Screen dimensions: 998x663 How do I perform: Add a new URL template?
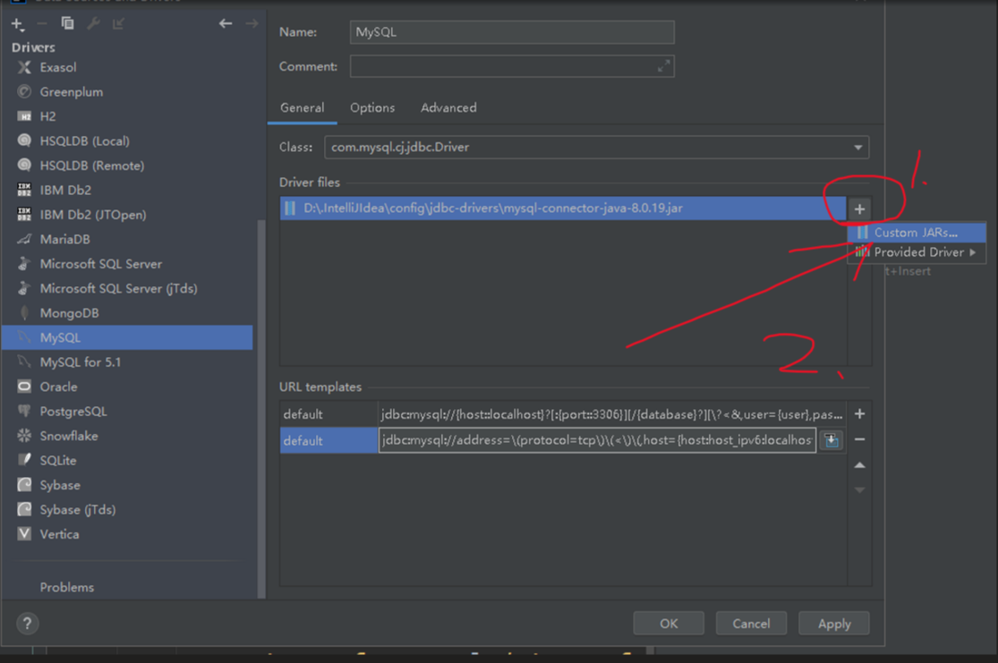(x=859, y=414)
